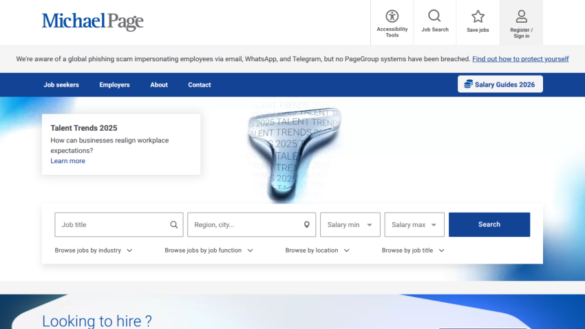
Task: Follow 'Find out how to protect yourself' link
Action: [520, 59]
